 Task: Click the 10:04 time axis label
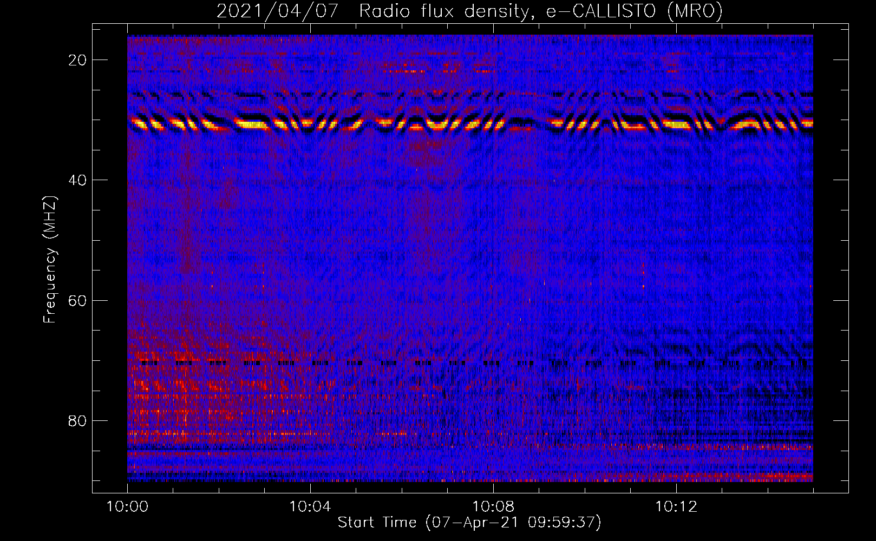pyautogui.click(x=310, y=507)
